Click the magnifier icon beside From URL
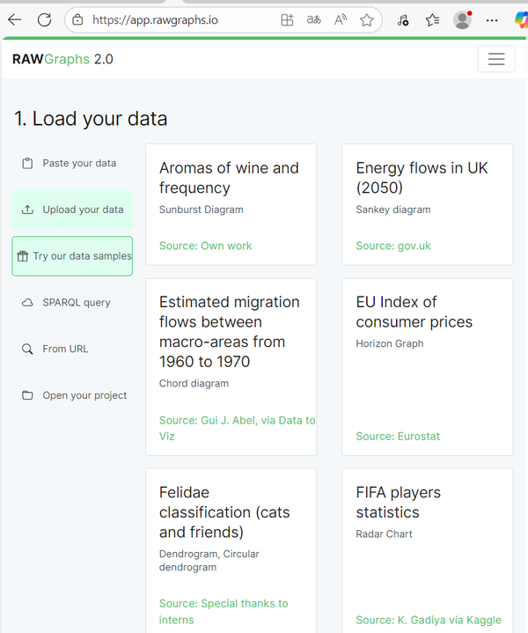Screen dimensions: 528x633 point(27,349)
